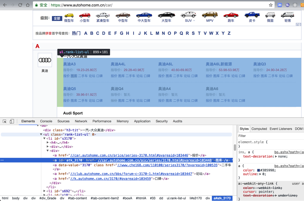
Task: Open the SUV category dropdown
Action: coord(194,21)
